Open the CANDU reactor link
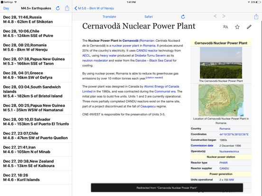The height and width of the screenshot is (196, 262). [x=147, y=51]
